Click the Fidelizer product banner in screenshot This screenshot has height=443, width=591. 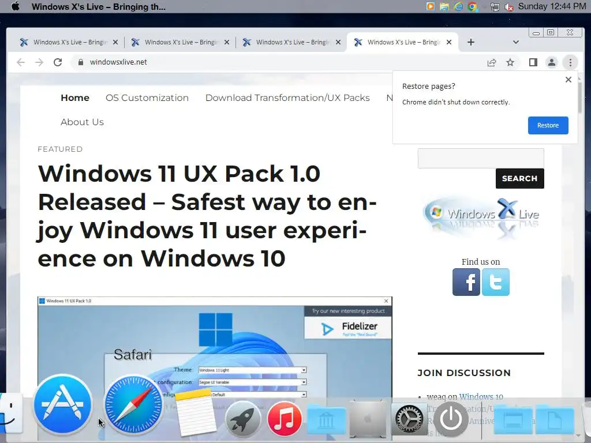pos(348,328)
